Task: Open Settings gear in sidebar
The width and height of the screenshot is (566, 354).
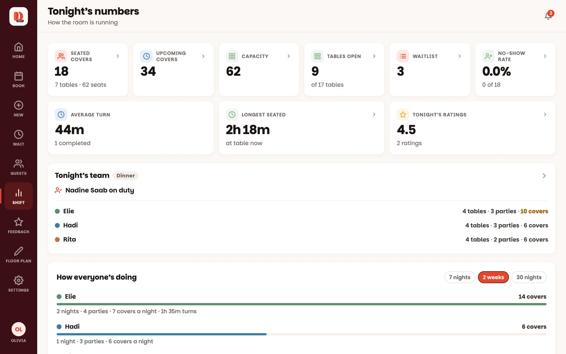Action: (18, 284)
